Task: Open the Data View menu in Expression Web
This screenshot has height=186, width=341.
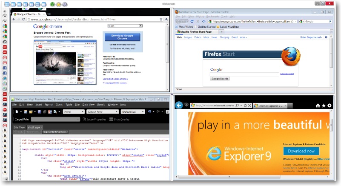Action: click(88, 105)
